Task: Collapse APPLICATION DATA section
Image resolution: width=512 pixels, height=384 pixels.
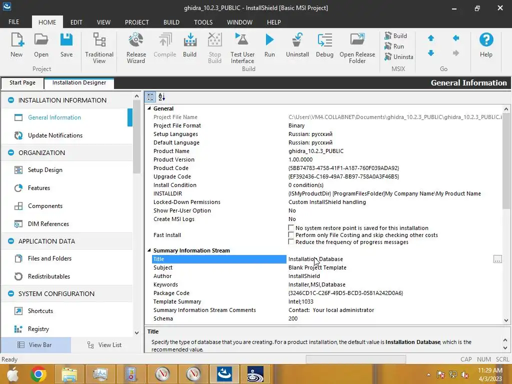Action: (11, 241)
